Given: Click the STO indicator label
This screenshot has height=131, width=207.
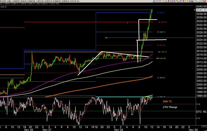Looking at the screenshot, I should pyautogui.click(x=199, y=112).
